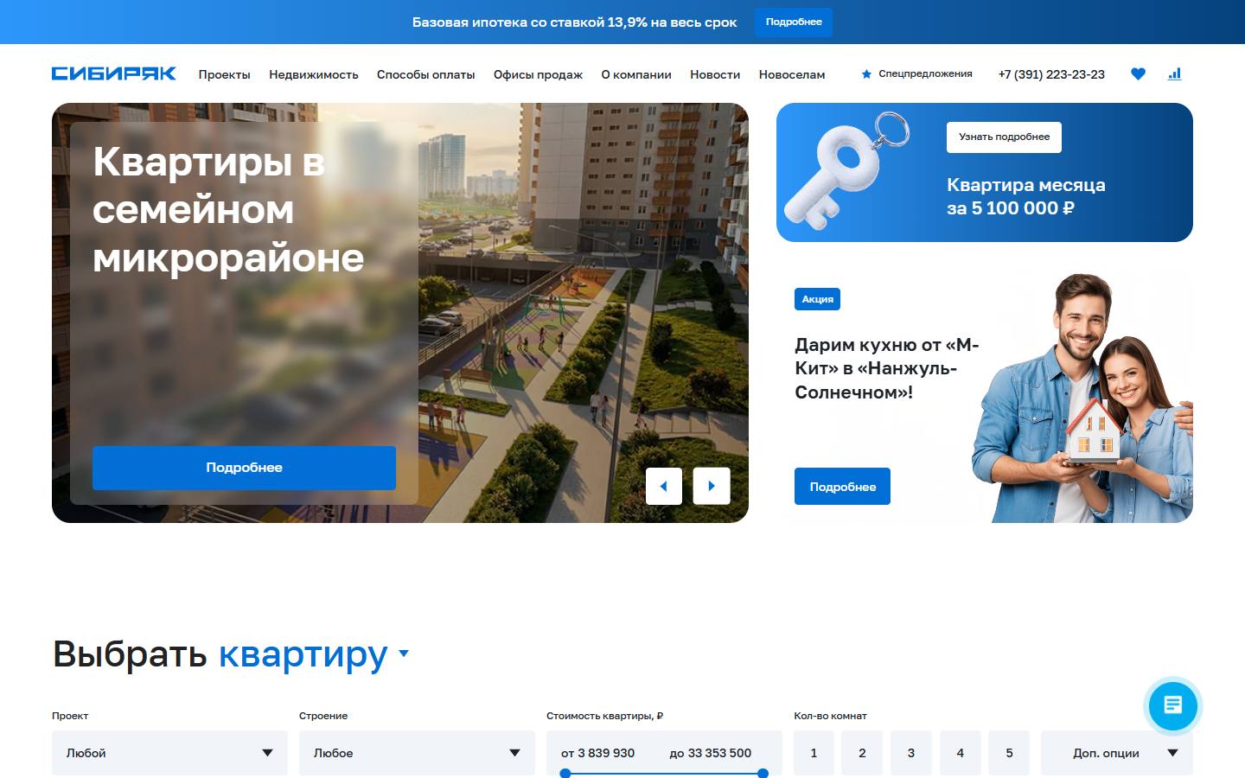Image resolution: width=1245 pixels, height=778 pixels.
Task: Click the couple holding house image
Action: click(1082, 399)
